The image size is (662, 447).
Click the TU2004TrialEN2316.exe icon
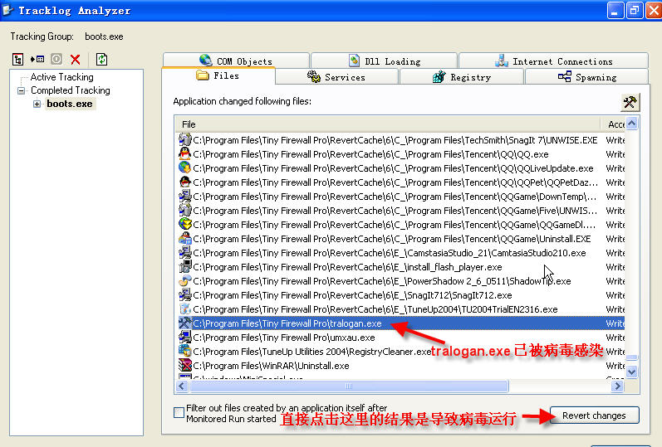click(x=185, y=309)
